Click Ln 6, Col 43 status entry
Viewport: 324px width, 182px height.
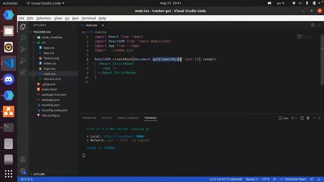(226, 179)
